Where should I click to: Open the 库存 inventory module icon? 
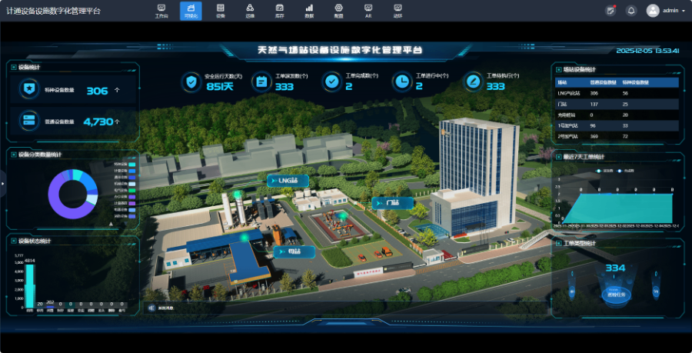coord(279,10)
